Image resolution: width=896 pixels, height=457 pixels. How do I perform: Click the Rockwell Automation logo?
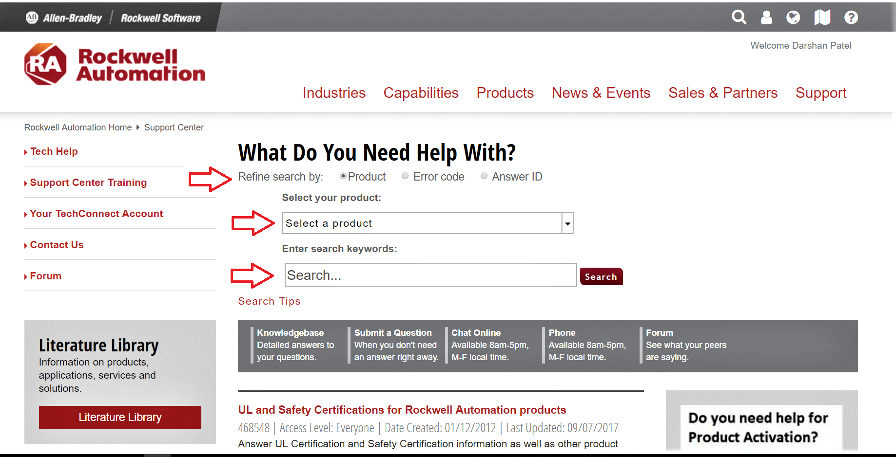115,65
